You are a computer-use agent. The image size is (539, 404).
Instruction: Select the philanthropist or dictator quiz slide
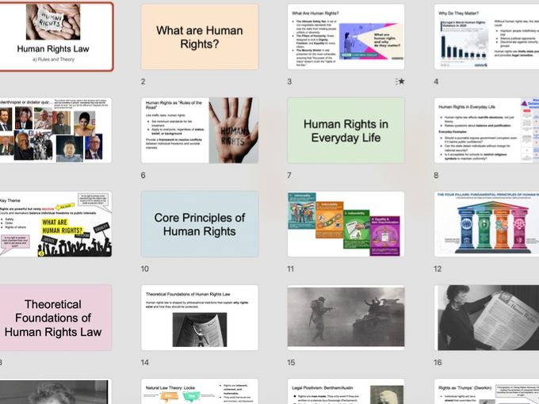[x=55, y=130]
